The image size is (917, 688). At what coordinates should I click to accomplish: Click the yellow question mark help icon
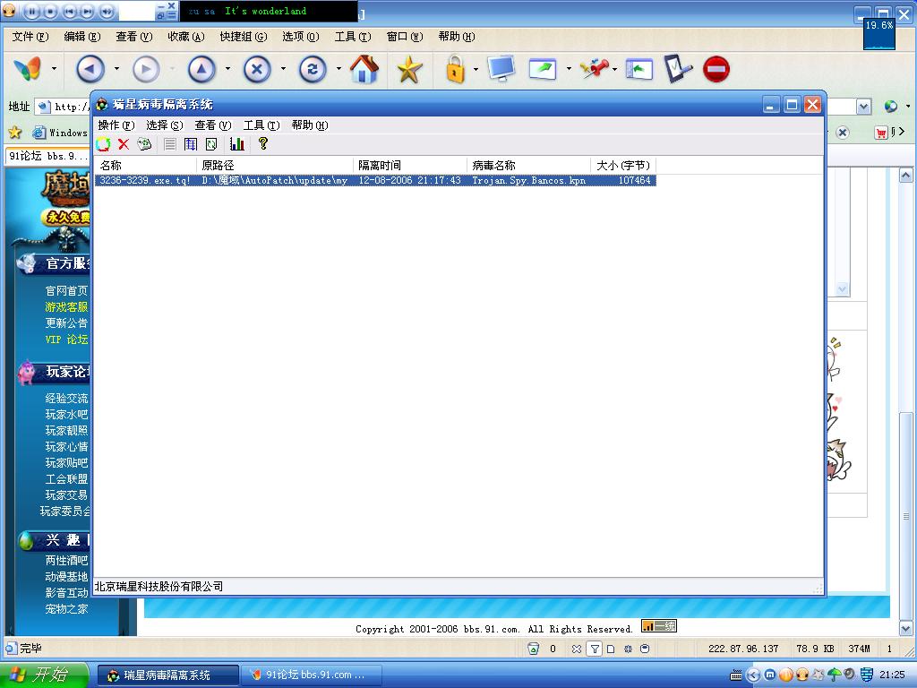[x=262, y=143]
